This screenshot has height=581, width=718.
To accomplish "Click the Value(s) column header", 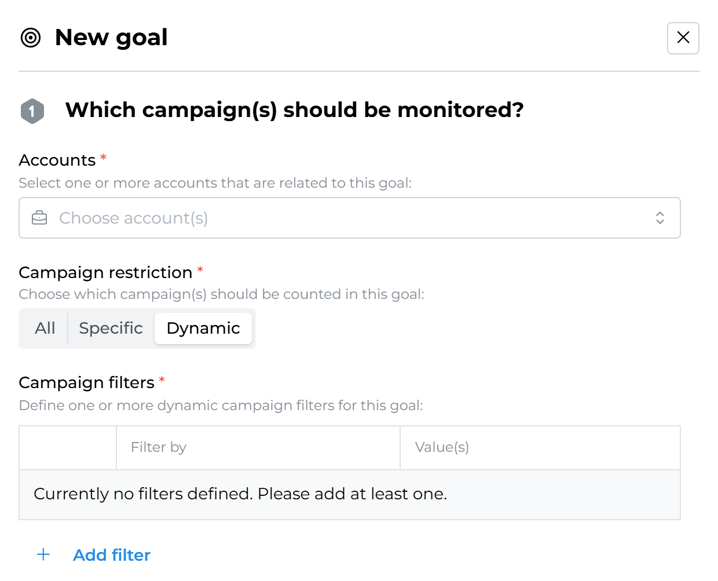I will [442, 447].
